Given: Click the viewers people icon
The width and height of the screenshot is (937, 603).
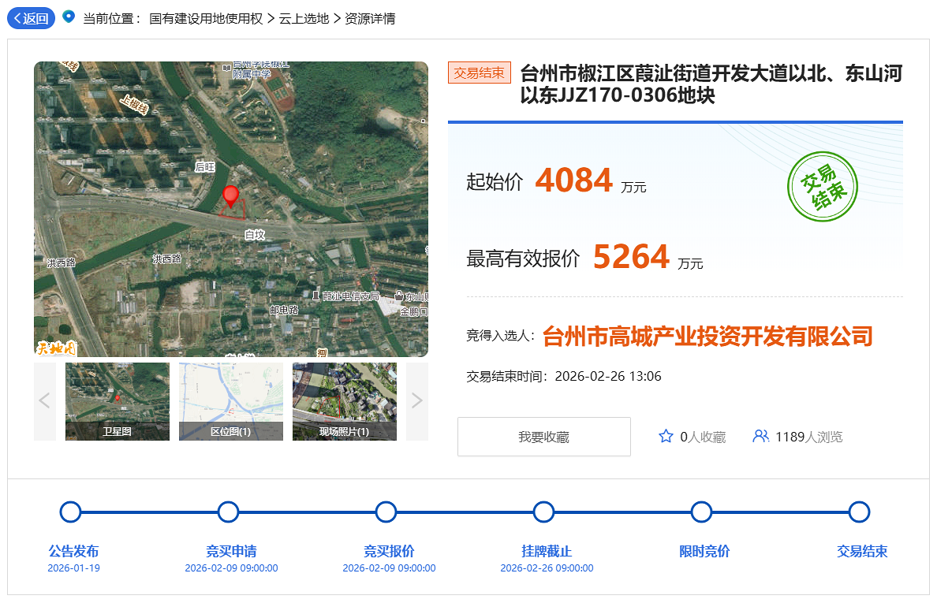Looking at the screenshot, I should [x=760, y=436].
